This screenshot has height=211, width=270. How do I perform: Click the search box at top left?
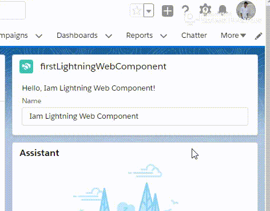(13, 10)
